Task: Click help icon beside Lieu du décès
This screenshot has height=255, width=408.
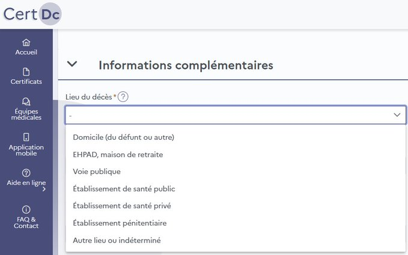Action: (123, 97)
